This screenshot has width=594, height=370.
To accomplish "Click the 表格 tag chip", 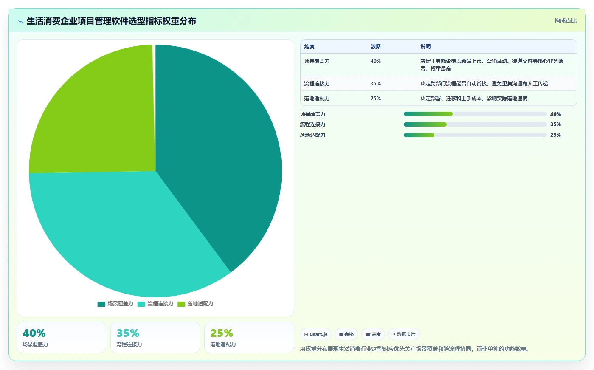I will click(x=346, y=334).
